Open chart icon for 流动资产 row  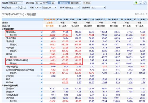point(42,88)
